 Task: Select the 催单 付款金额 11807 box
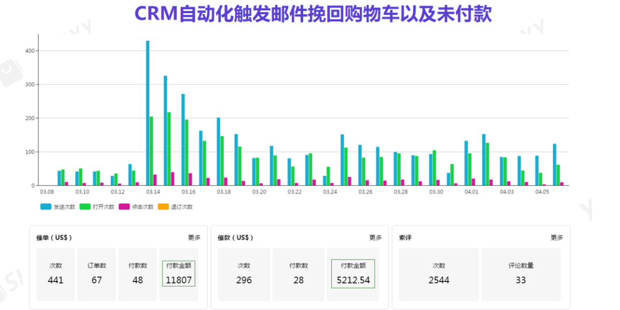(x=180, y=274)
